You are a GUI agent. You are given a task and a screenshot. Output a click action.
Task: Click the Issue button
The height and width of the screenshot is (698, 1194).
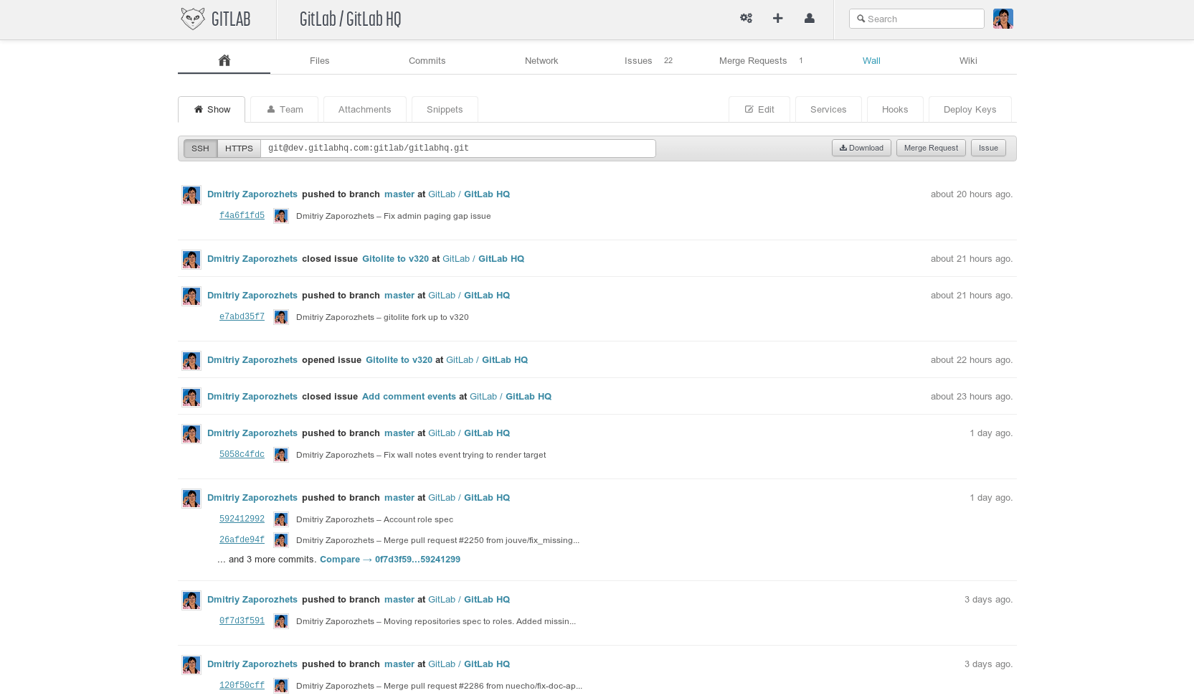pyautogui.click(x=988, y=148)
